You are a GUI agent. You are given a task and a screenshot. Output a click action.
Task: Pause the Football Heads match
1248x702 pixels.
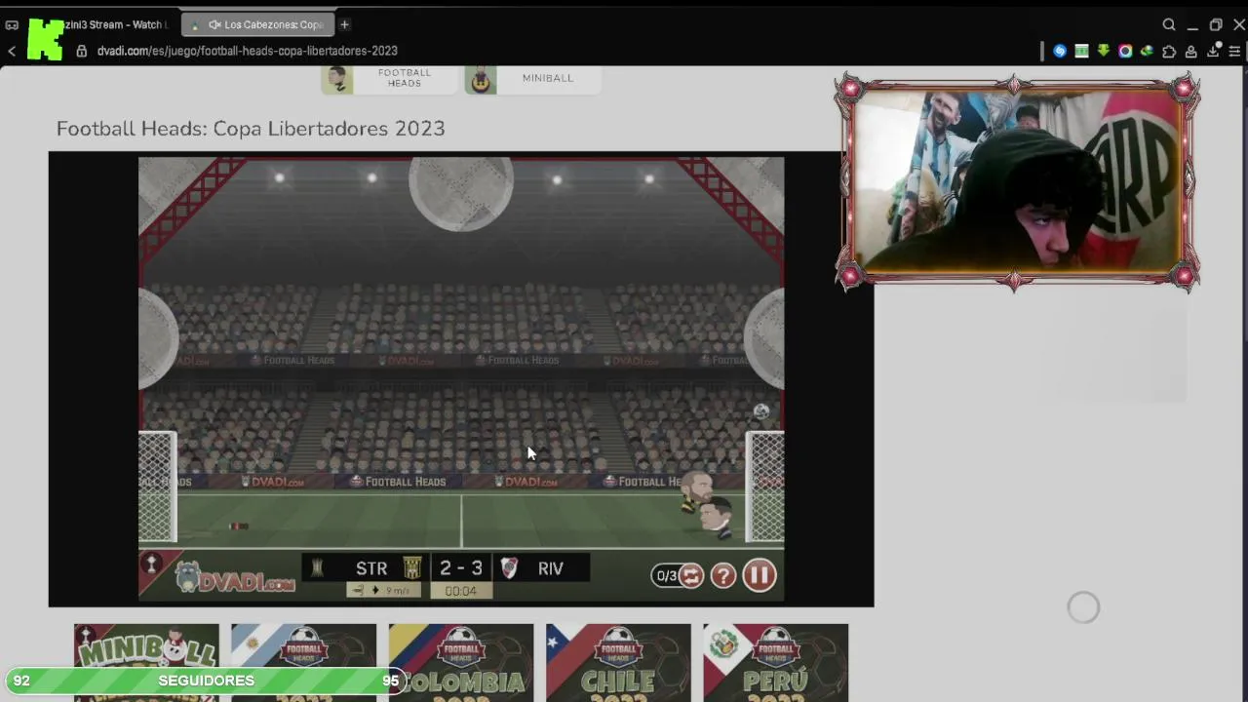(x=760, y=575)
